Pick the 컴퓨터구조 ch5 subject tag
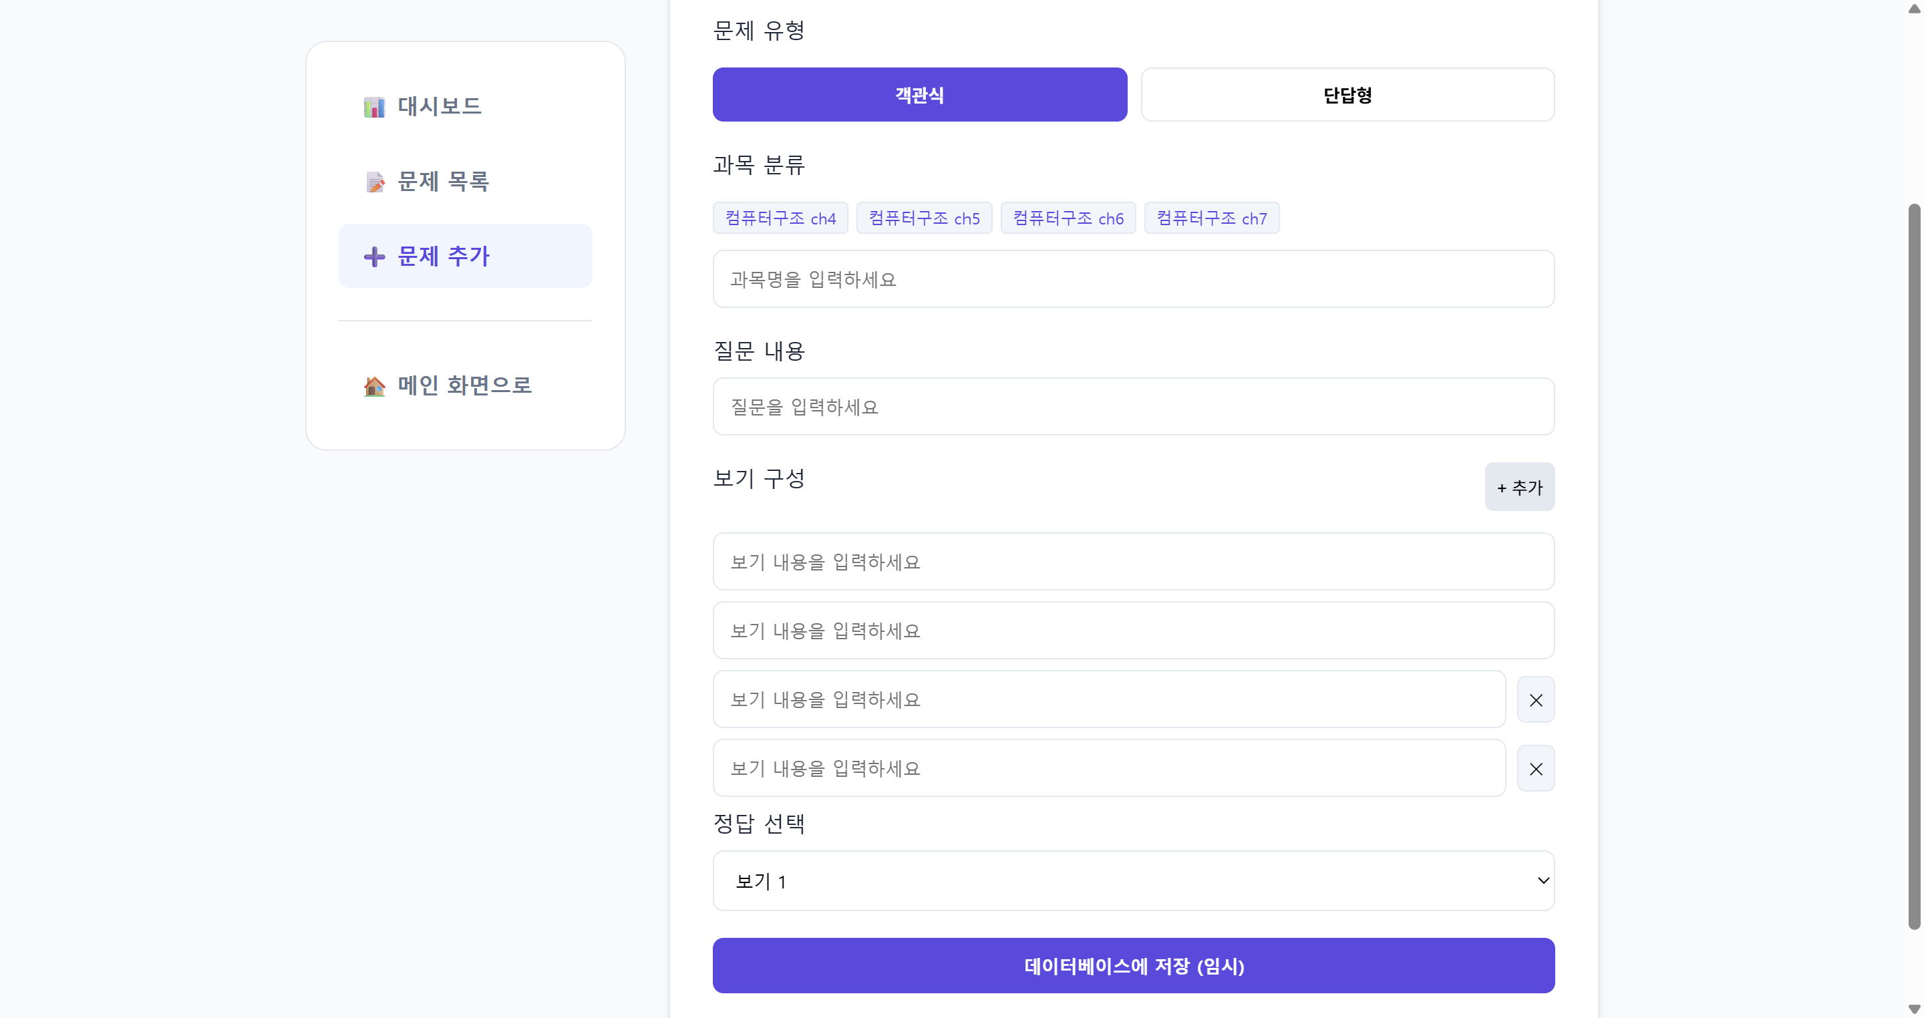1924x1018 pixels. coord(924,218)
